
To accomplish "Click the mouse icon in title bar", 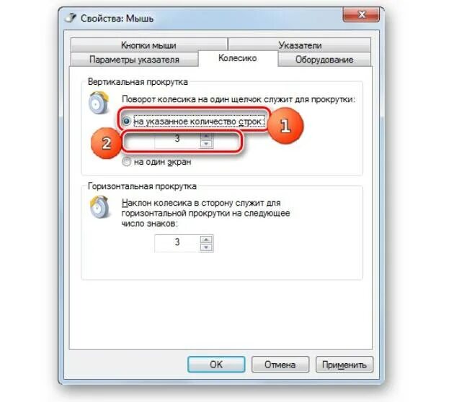I will click(x=71, y=18).
